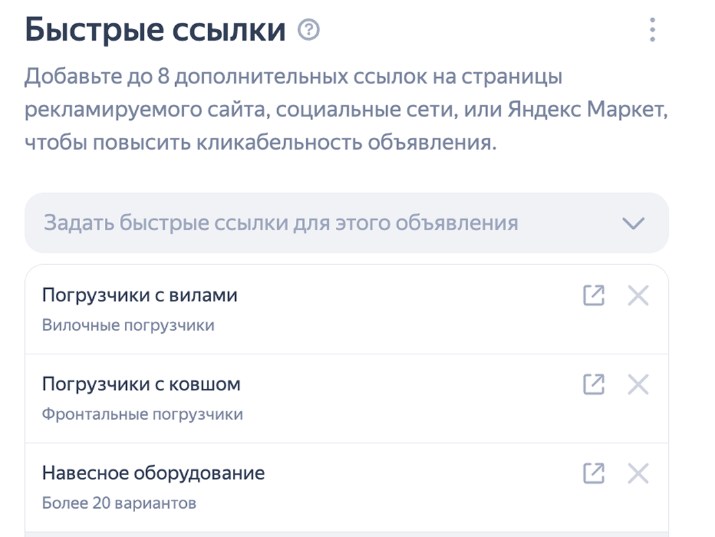Click the Добавьте до 8 дополнительных ссылок line

293,76
